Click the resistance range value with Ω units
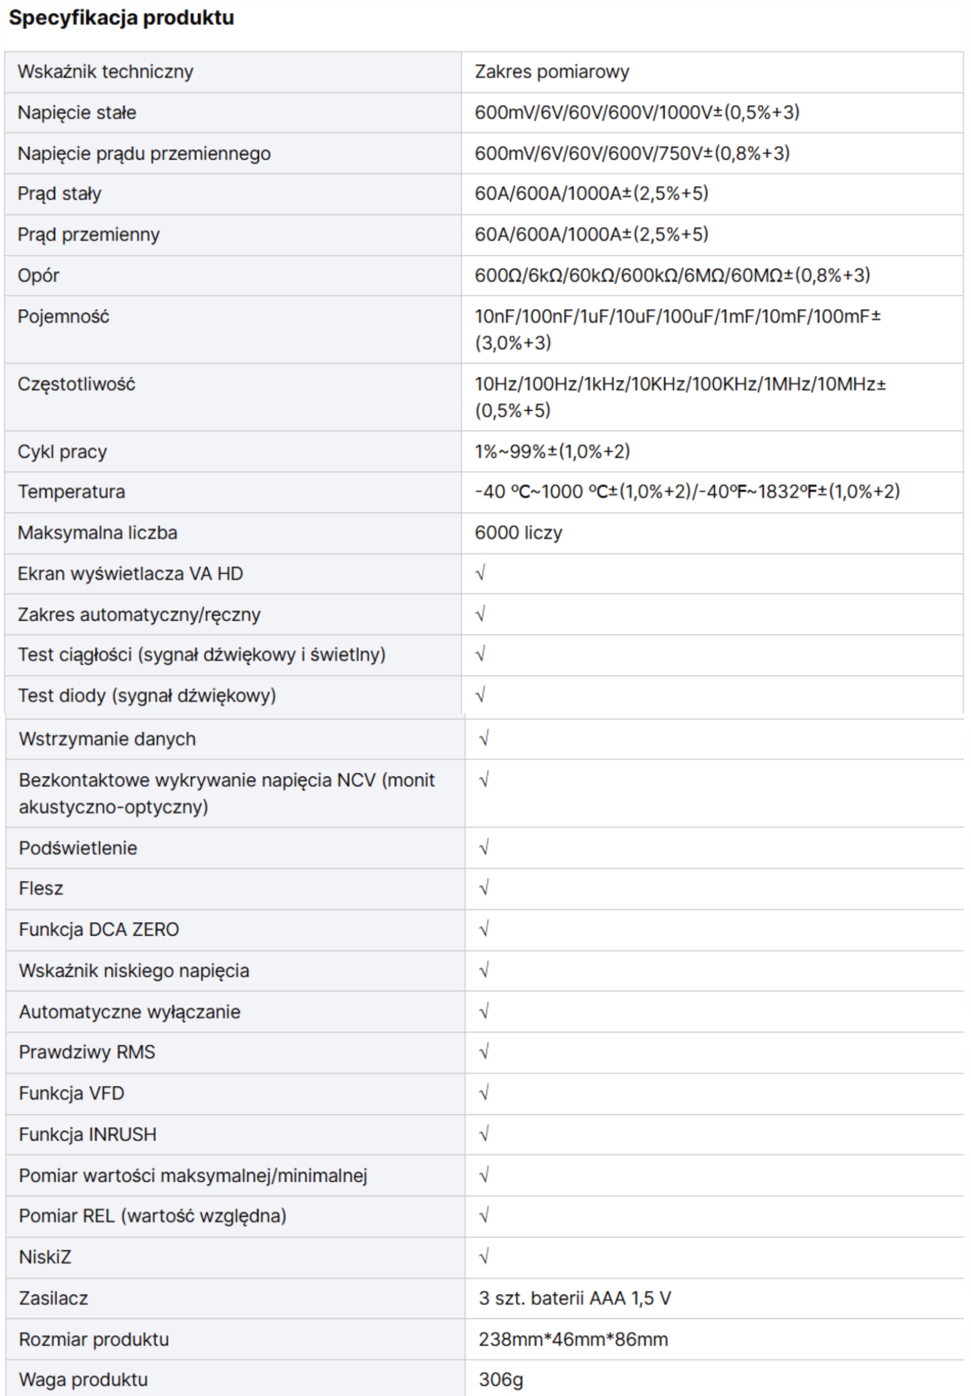The image size is (971, 1396). (672, 275)
